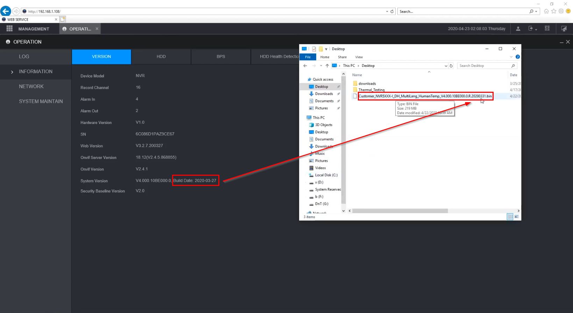Go back using the browser back arrow
The width and height of the screenshot is (573, 313).
click(6, 11)
